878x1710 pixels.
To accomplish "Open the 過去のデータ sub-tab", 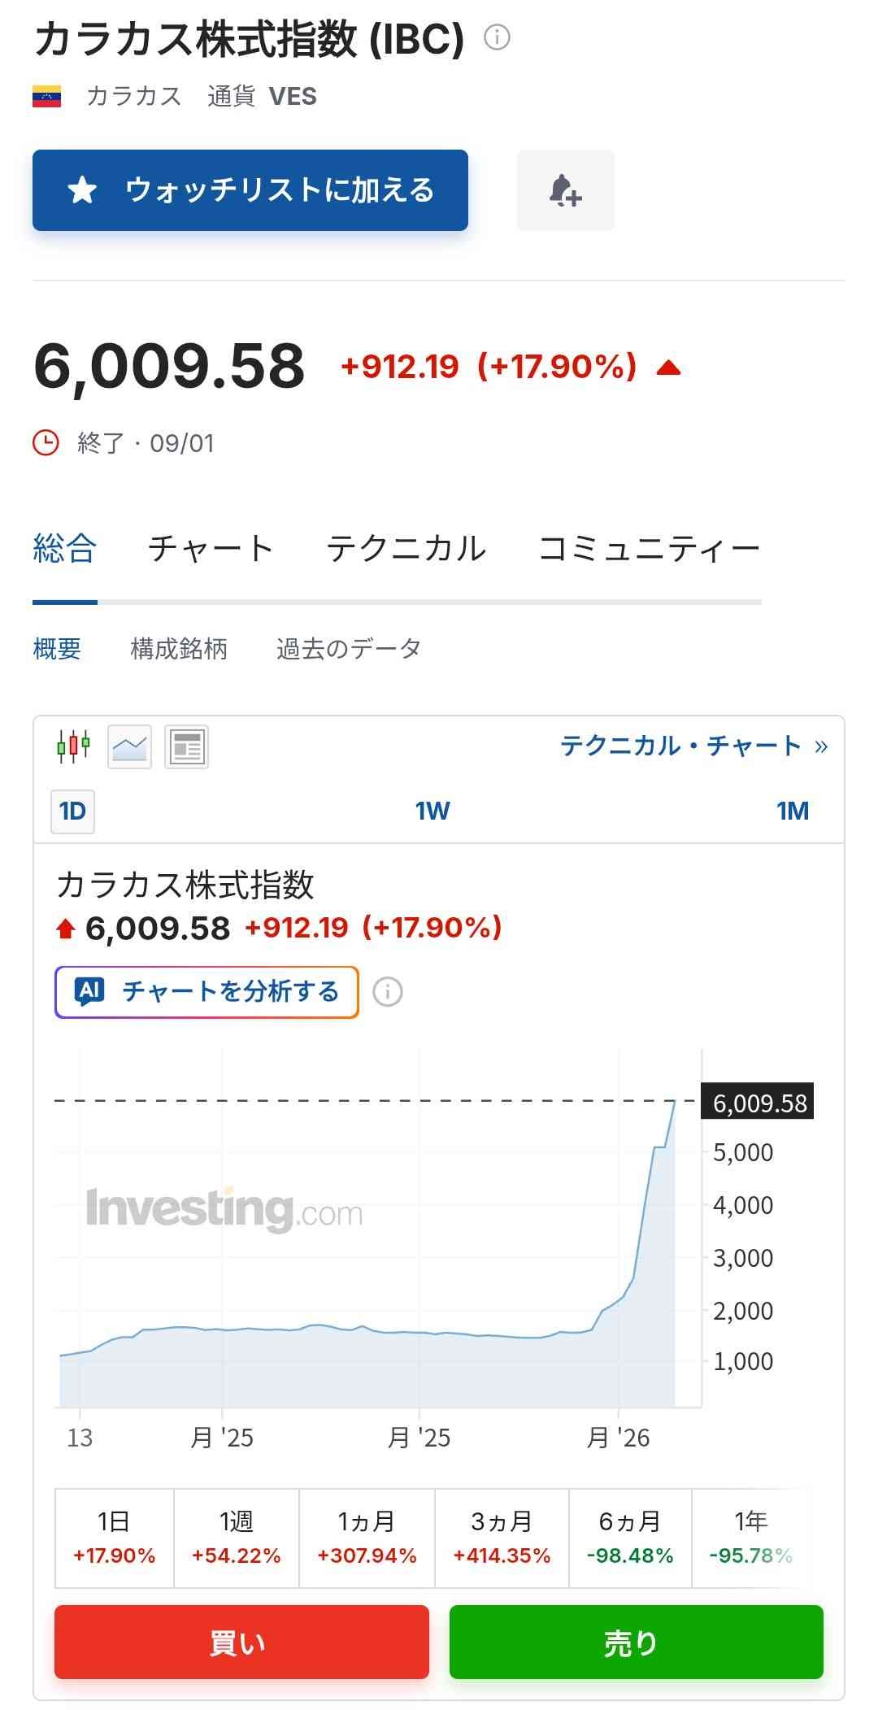I will point(349,649).
